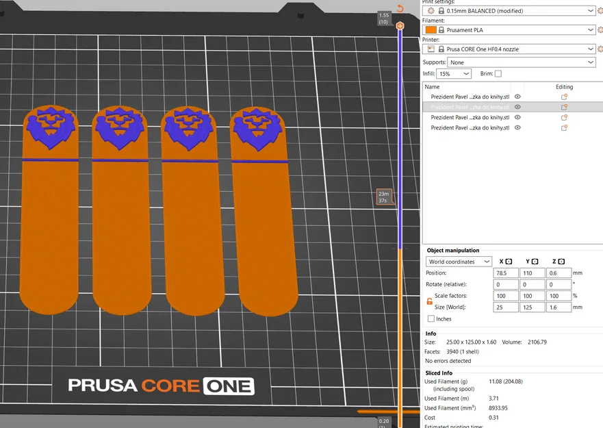Toggle the orange scale factors lock icon

pyautogui.click(x=430, y=301)
